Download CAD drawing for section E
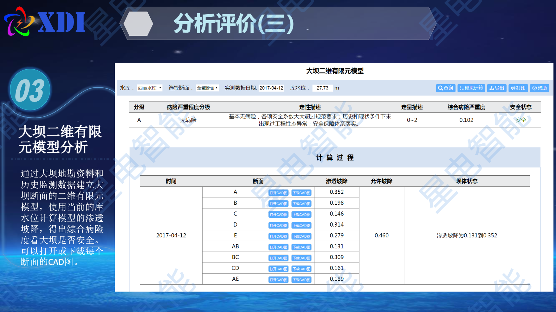The height and width of the screenshot is (312, 556). click(x=301, y=236)
